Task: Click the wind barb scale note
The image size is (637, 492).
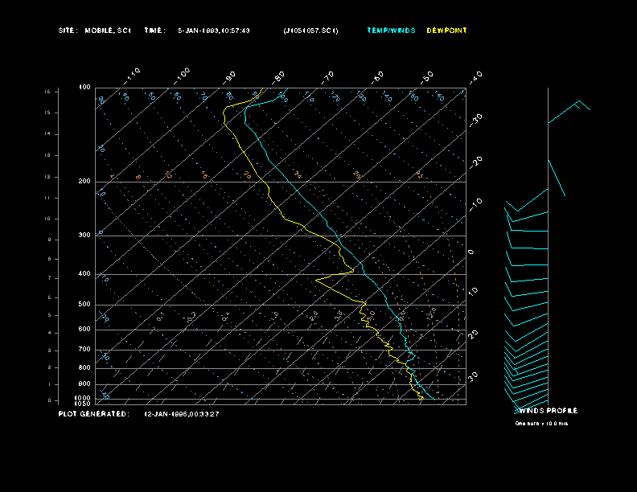Action: (x=542, y=423)
